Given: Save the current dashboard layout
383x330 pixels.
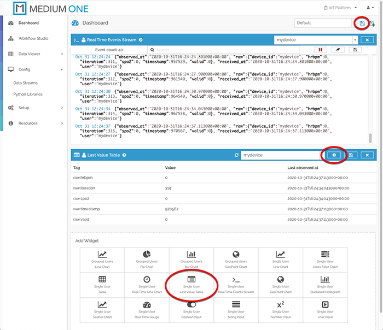Looking at the screenshot, I should click(x=362, y=23).
